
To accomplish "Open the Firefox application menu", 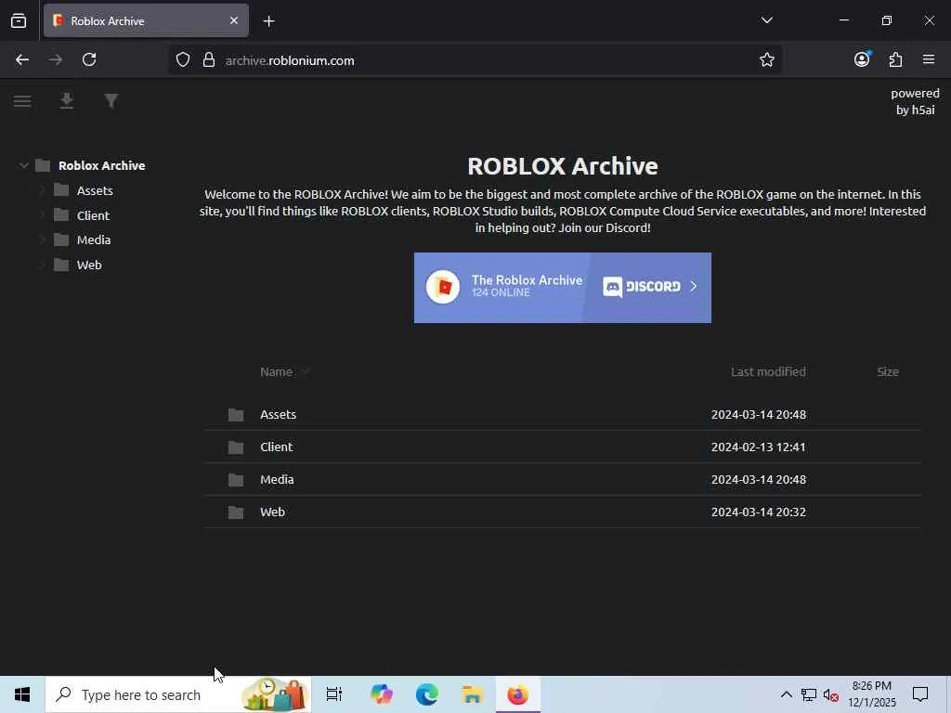I will tap(929, 59).
